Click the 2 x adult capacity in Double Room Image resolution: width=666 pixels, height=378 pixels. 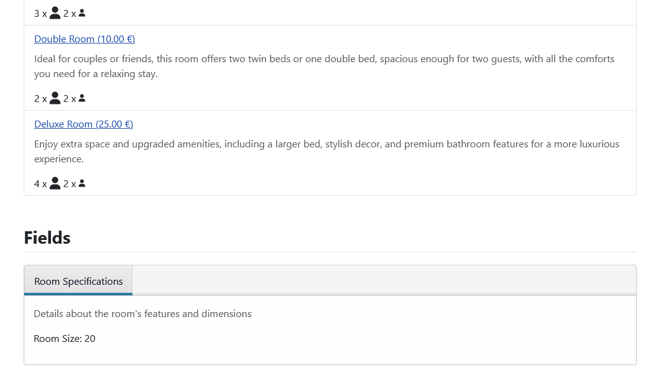click(x=40, y=99)
